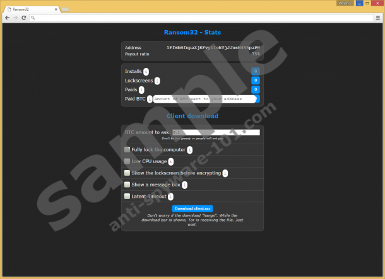Click the Installs count badge
Screen dimensions: 385x279
tap(256, 72)
